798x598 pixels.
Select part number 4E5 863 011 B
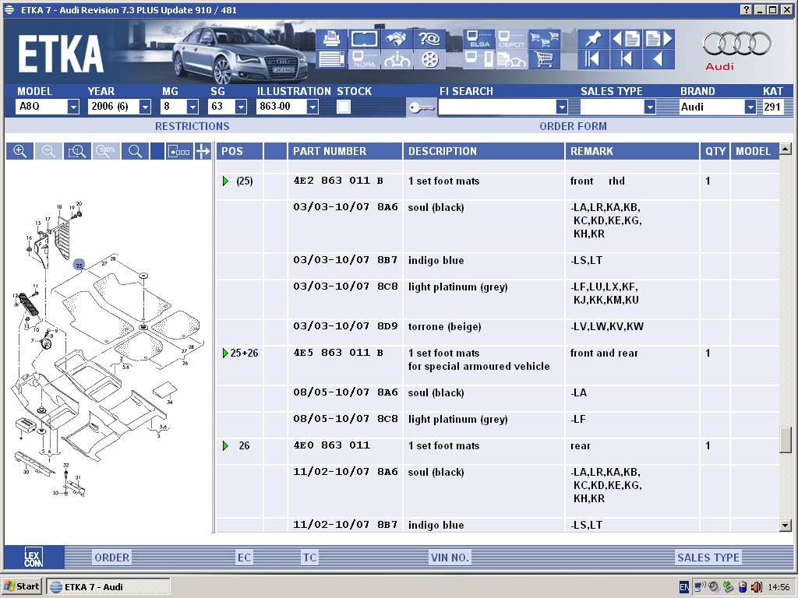click(x=338, y=353)
